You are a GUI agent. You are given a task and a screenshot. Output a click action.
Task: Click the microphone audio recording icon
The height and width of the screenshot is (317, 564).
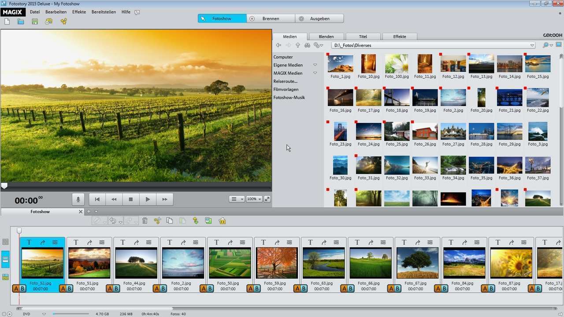point(78,199)
